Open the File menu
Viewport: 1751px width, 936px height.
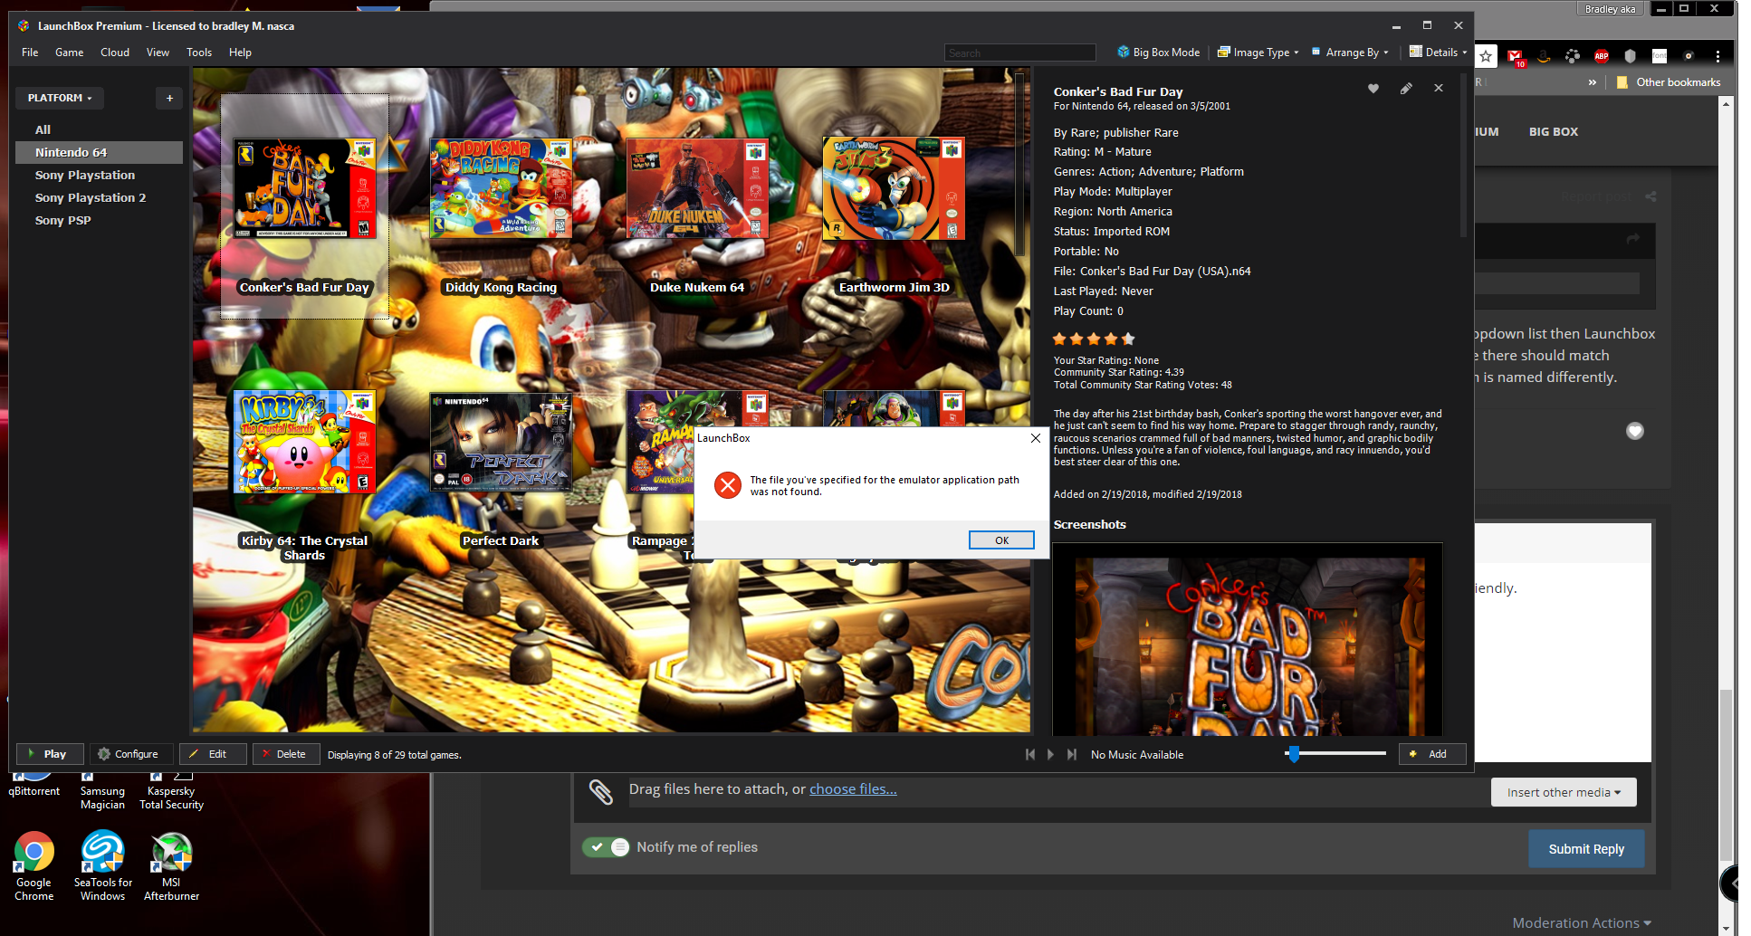pyautogui.click(x=30, y=53)
